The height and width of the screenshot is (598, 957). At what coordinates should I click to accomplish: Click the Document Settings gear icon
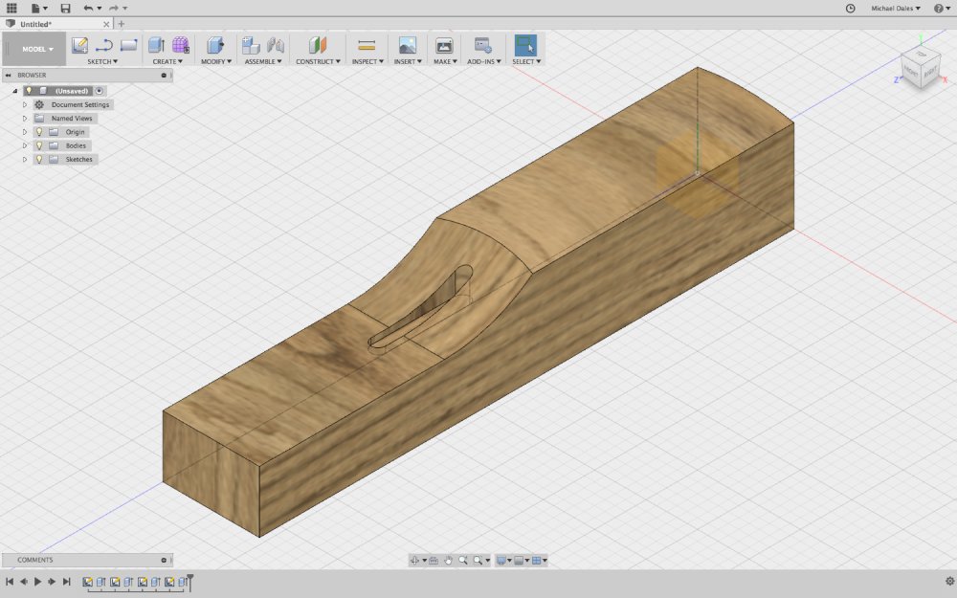click(x=39, y=105)
